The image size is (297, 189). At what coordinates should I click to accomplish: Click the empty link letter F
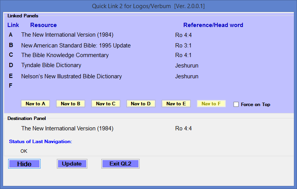click(x=10, y=86)
